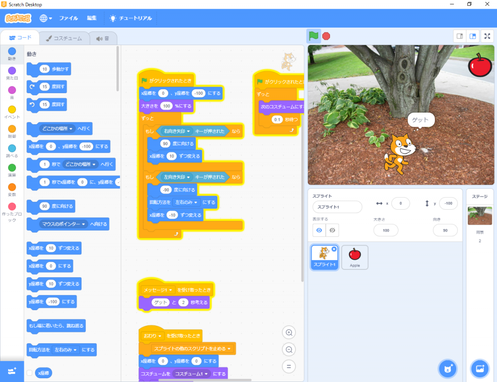Open the チュートリアル tutorials button

tap(131, 18)
